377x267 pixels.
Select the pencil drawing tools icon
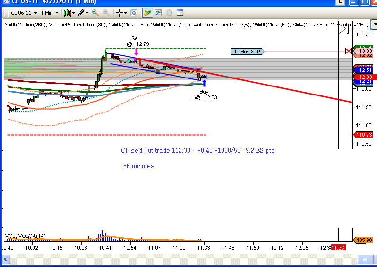[82, 12]
